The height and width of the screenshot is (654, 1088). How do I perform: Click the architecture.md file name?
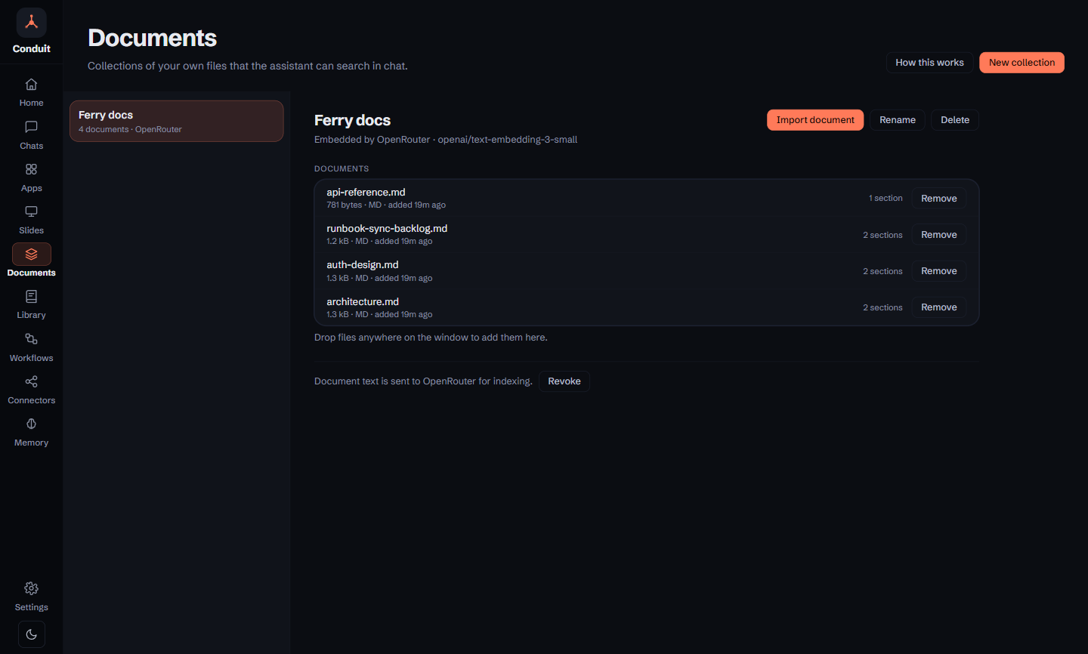tap(363, 301)
